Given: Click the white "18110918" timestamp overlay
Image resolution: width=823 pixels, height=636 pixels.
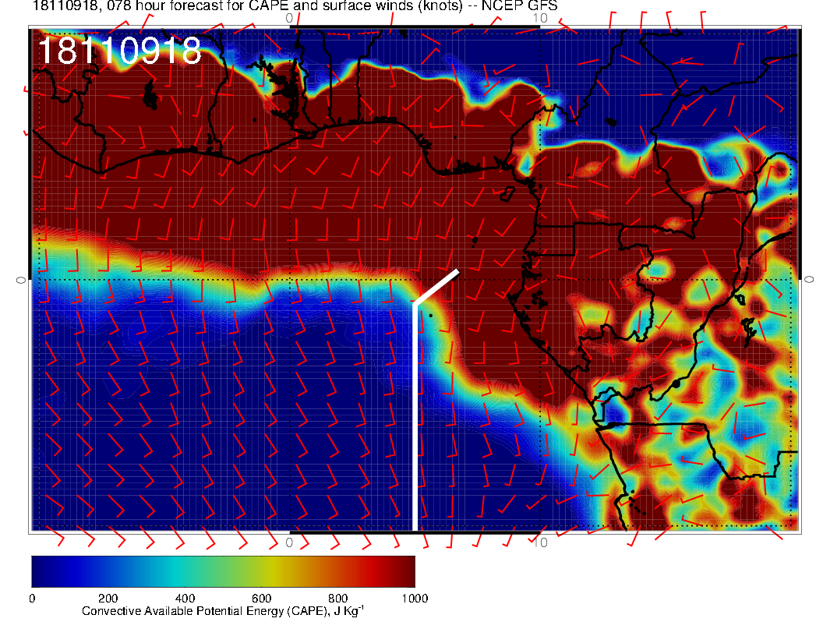Looking at the screenshot, I should click(119, 51).
